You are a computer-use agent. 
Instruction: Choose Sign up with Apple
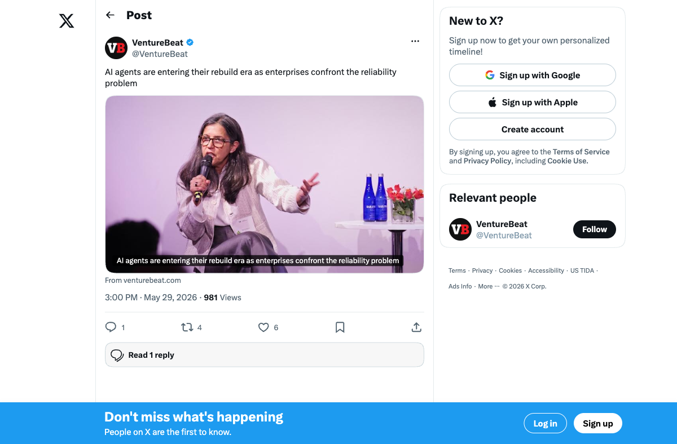[x=533, y=102]
